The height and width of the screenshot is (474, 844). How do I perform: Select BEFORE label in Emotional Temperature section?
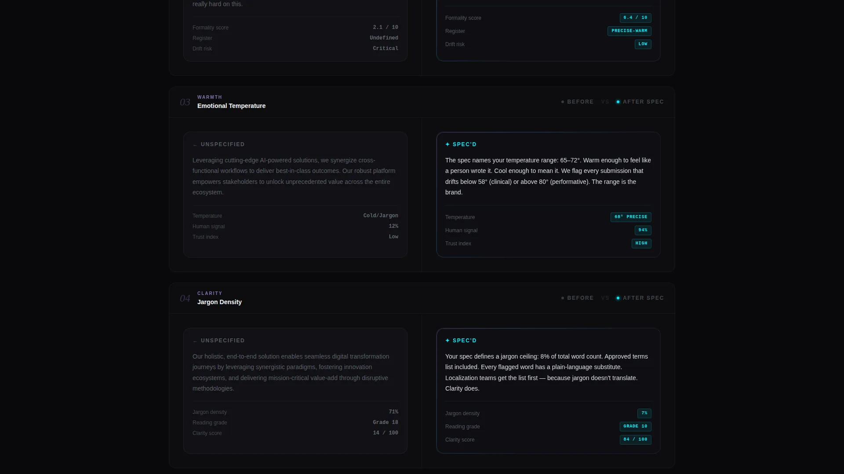[580, 102]
